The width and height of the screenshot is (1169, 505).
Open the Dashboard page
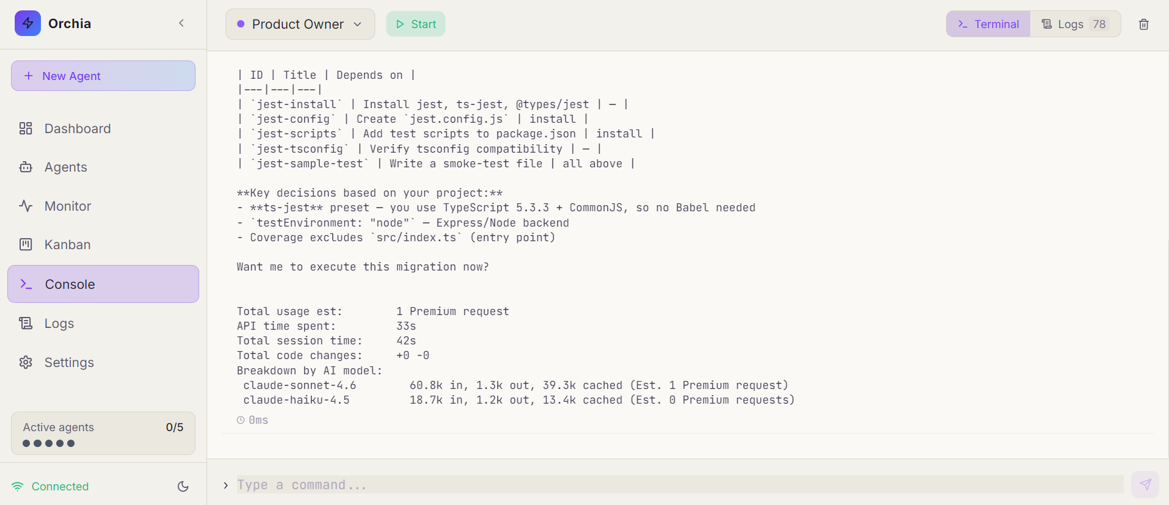click(x=103, y=128)
